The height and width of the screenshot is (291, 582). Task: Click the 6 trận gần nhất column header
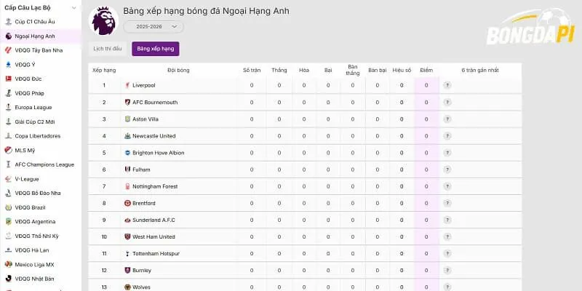tap(480, 70)
